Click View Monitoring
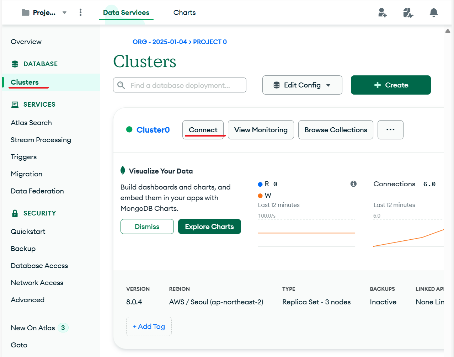Image resolution: width=454 pixels, height=357 pixels. point(261,130)
